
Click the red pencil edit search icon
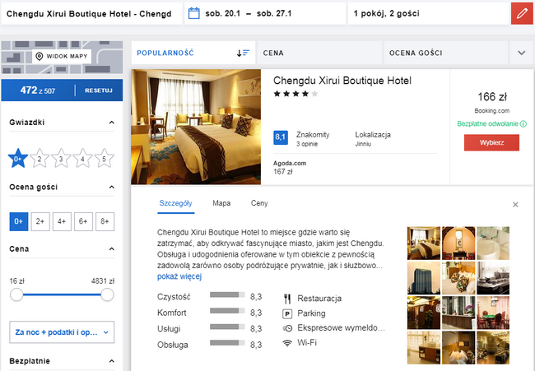(x=521, y=13)
